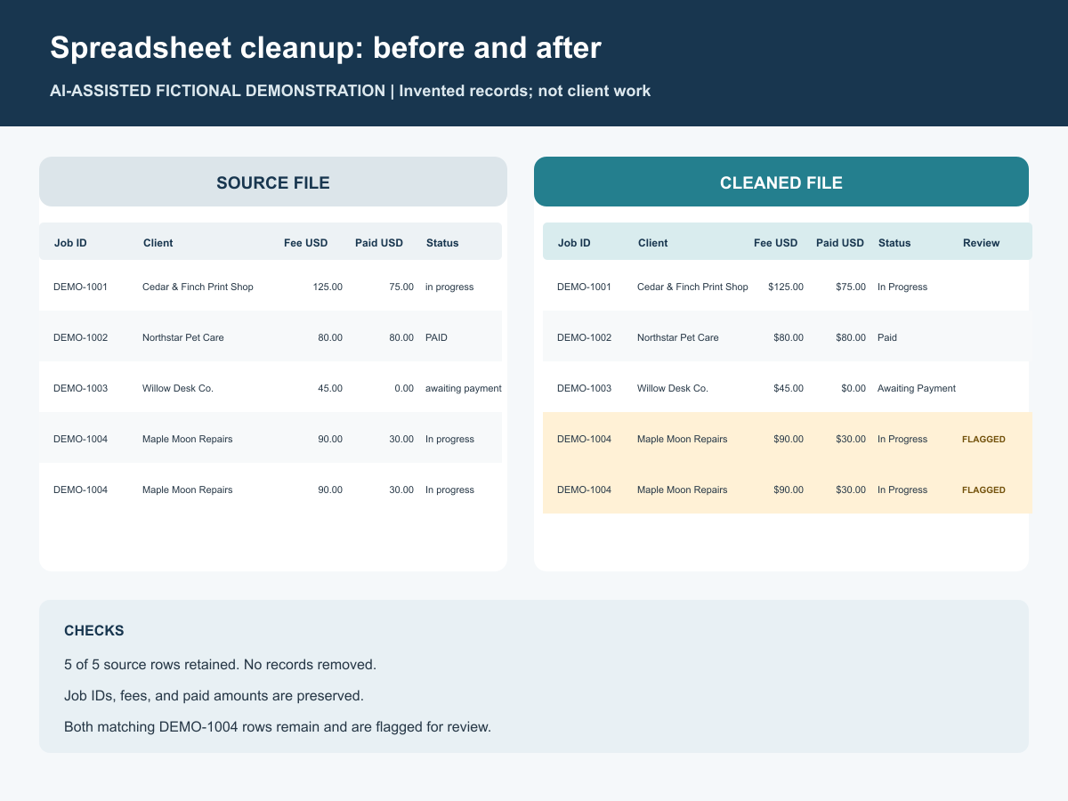Click the Client column header in Source File
This screenshot has height=801, width=1068.
pyautogui.click(x=158, y=243)
